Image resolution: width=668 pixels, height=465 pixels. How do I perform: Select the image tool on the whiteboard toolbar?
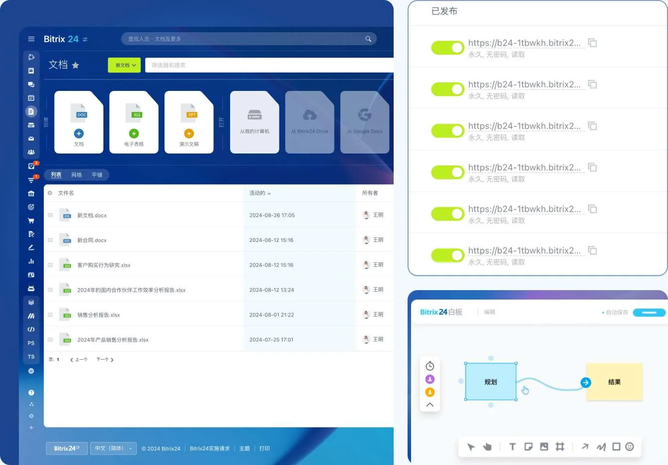point(544,447)
